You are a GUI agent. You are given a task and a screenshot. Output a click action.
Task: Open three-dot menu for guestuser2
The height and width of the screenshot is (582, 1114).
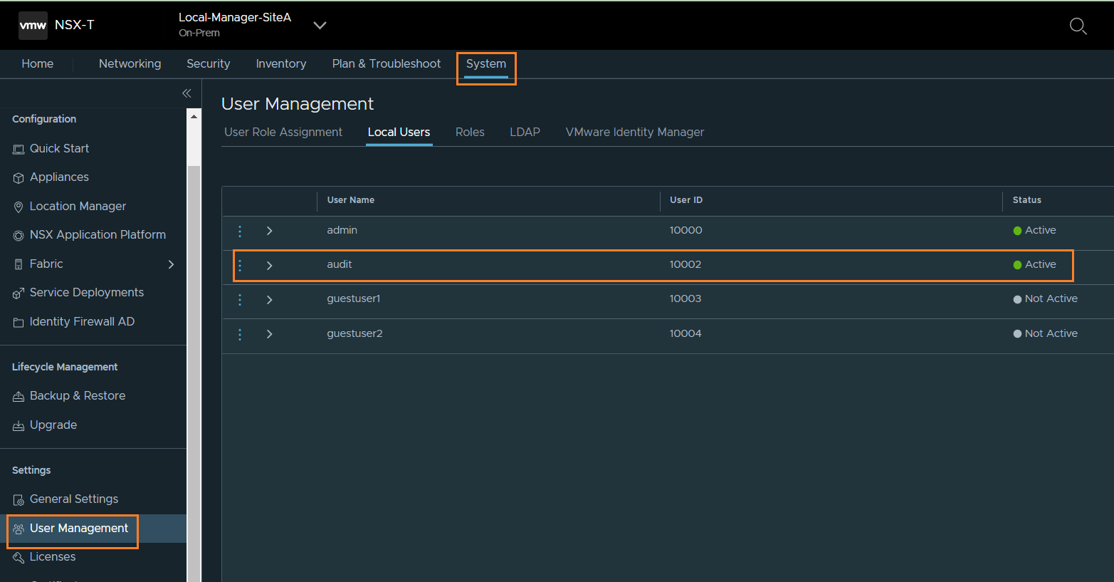[x=240, y=334]
